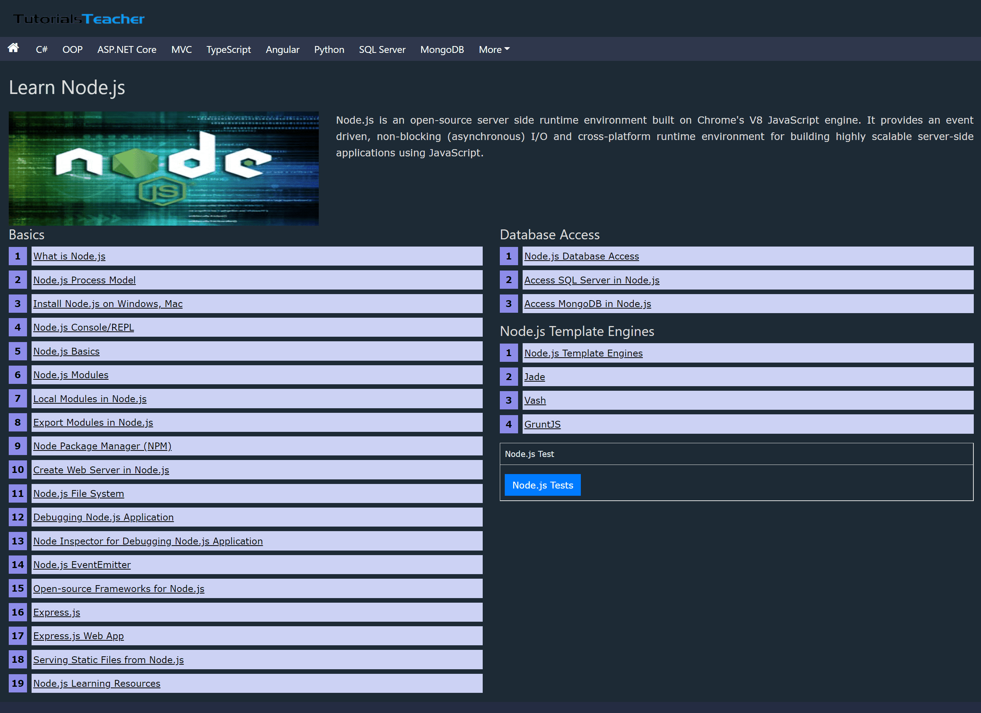
Task: Click the Jade template engine link
Action: pyautogui.click(x=534, y=377)
